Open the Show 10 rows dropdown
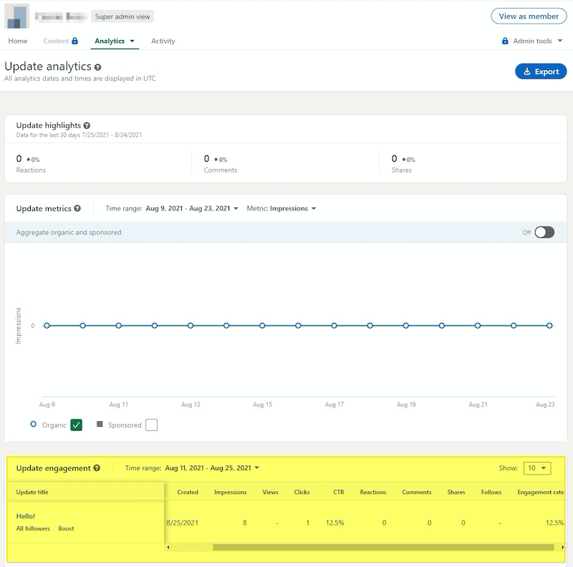This screenshot has width=573, height=567. coord(536,468)
